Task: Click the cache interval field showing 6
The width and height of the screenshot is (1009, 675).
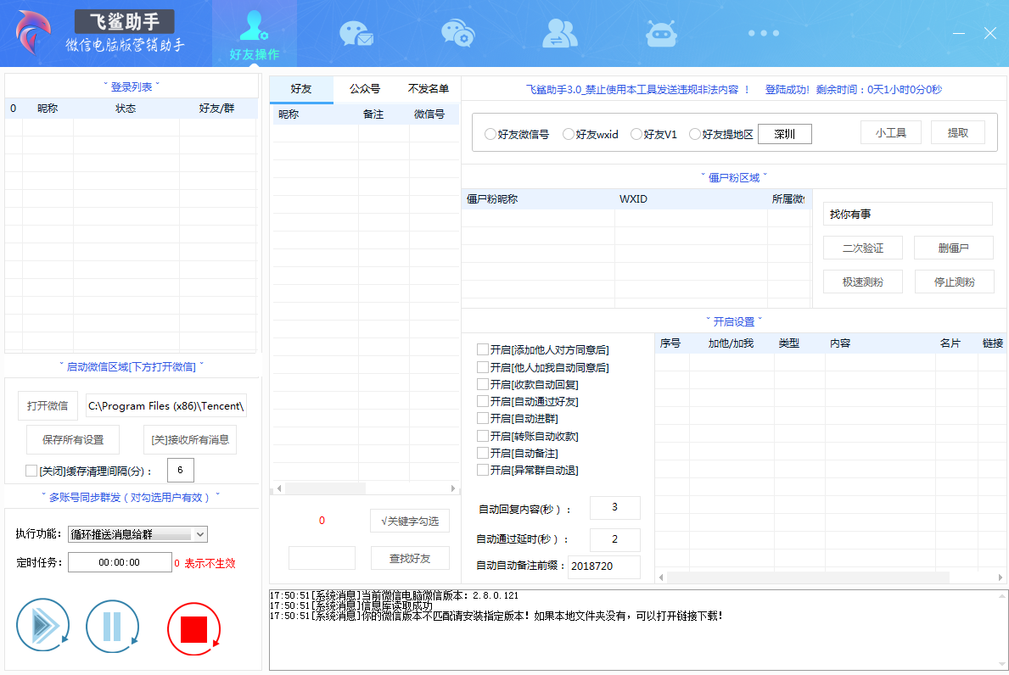Action: 180,470
